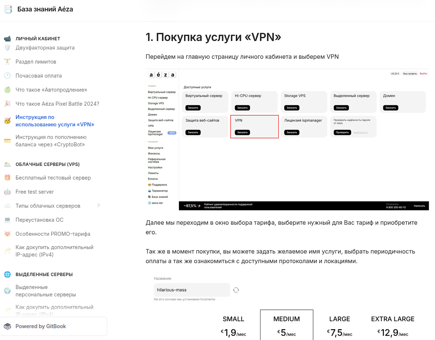Click ВЫДЕЛЕННЫЕ СЕРВЕРЫ section header
The width and height of the screenshot is (435, 340).
[x=44, y=274]
